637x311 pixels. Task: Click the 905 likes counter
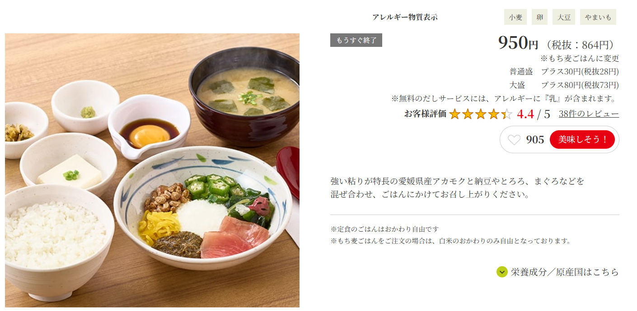pos(535,140)
